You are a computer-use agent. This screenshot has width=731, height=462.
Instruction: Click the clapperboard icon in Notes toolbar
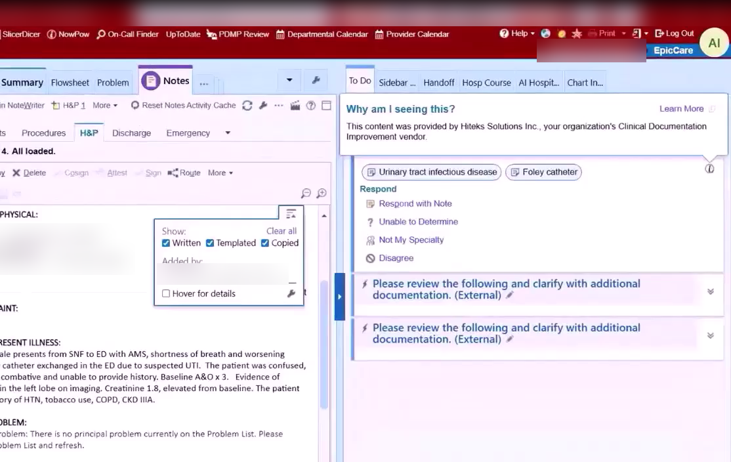click(x=295, y=106)
